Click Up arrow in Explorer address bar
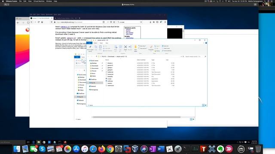The width and height of the screenshot is (275, 154). (96, 56)
